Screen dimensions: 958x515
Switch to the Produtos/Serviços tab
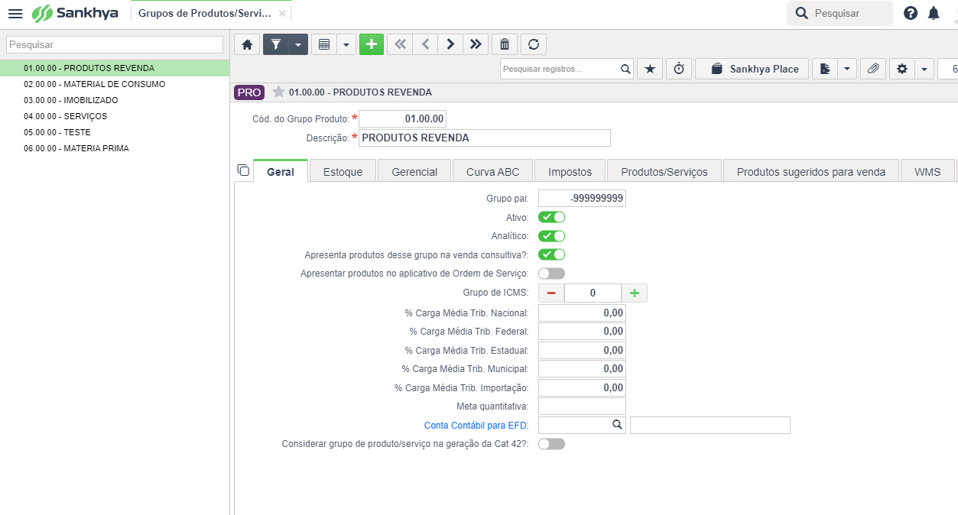[x=664, y=171]
